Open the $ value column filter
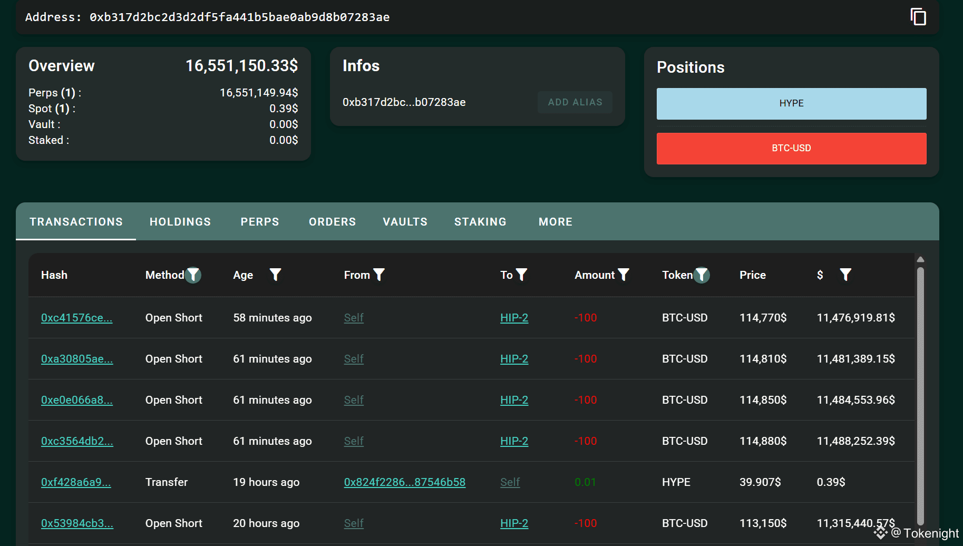 (x=845, y=275)
